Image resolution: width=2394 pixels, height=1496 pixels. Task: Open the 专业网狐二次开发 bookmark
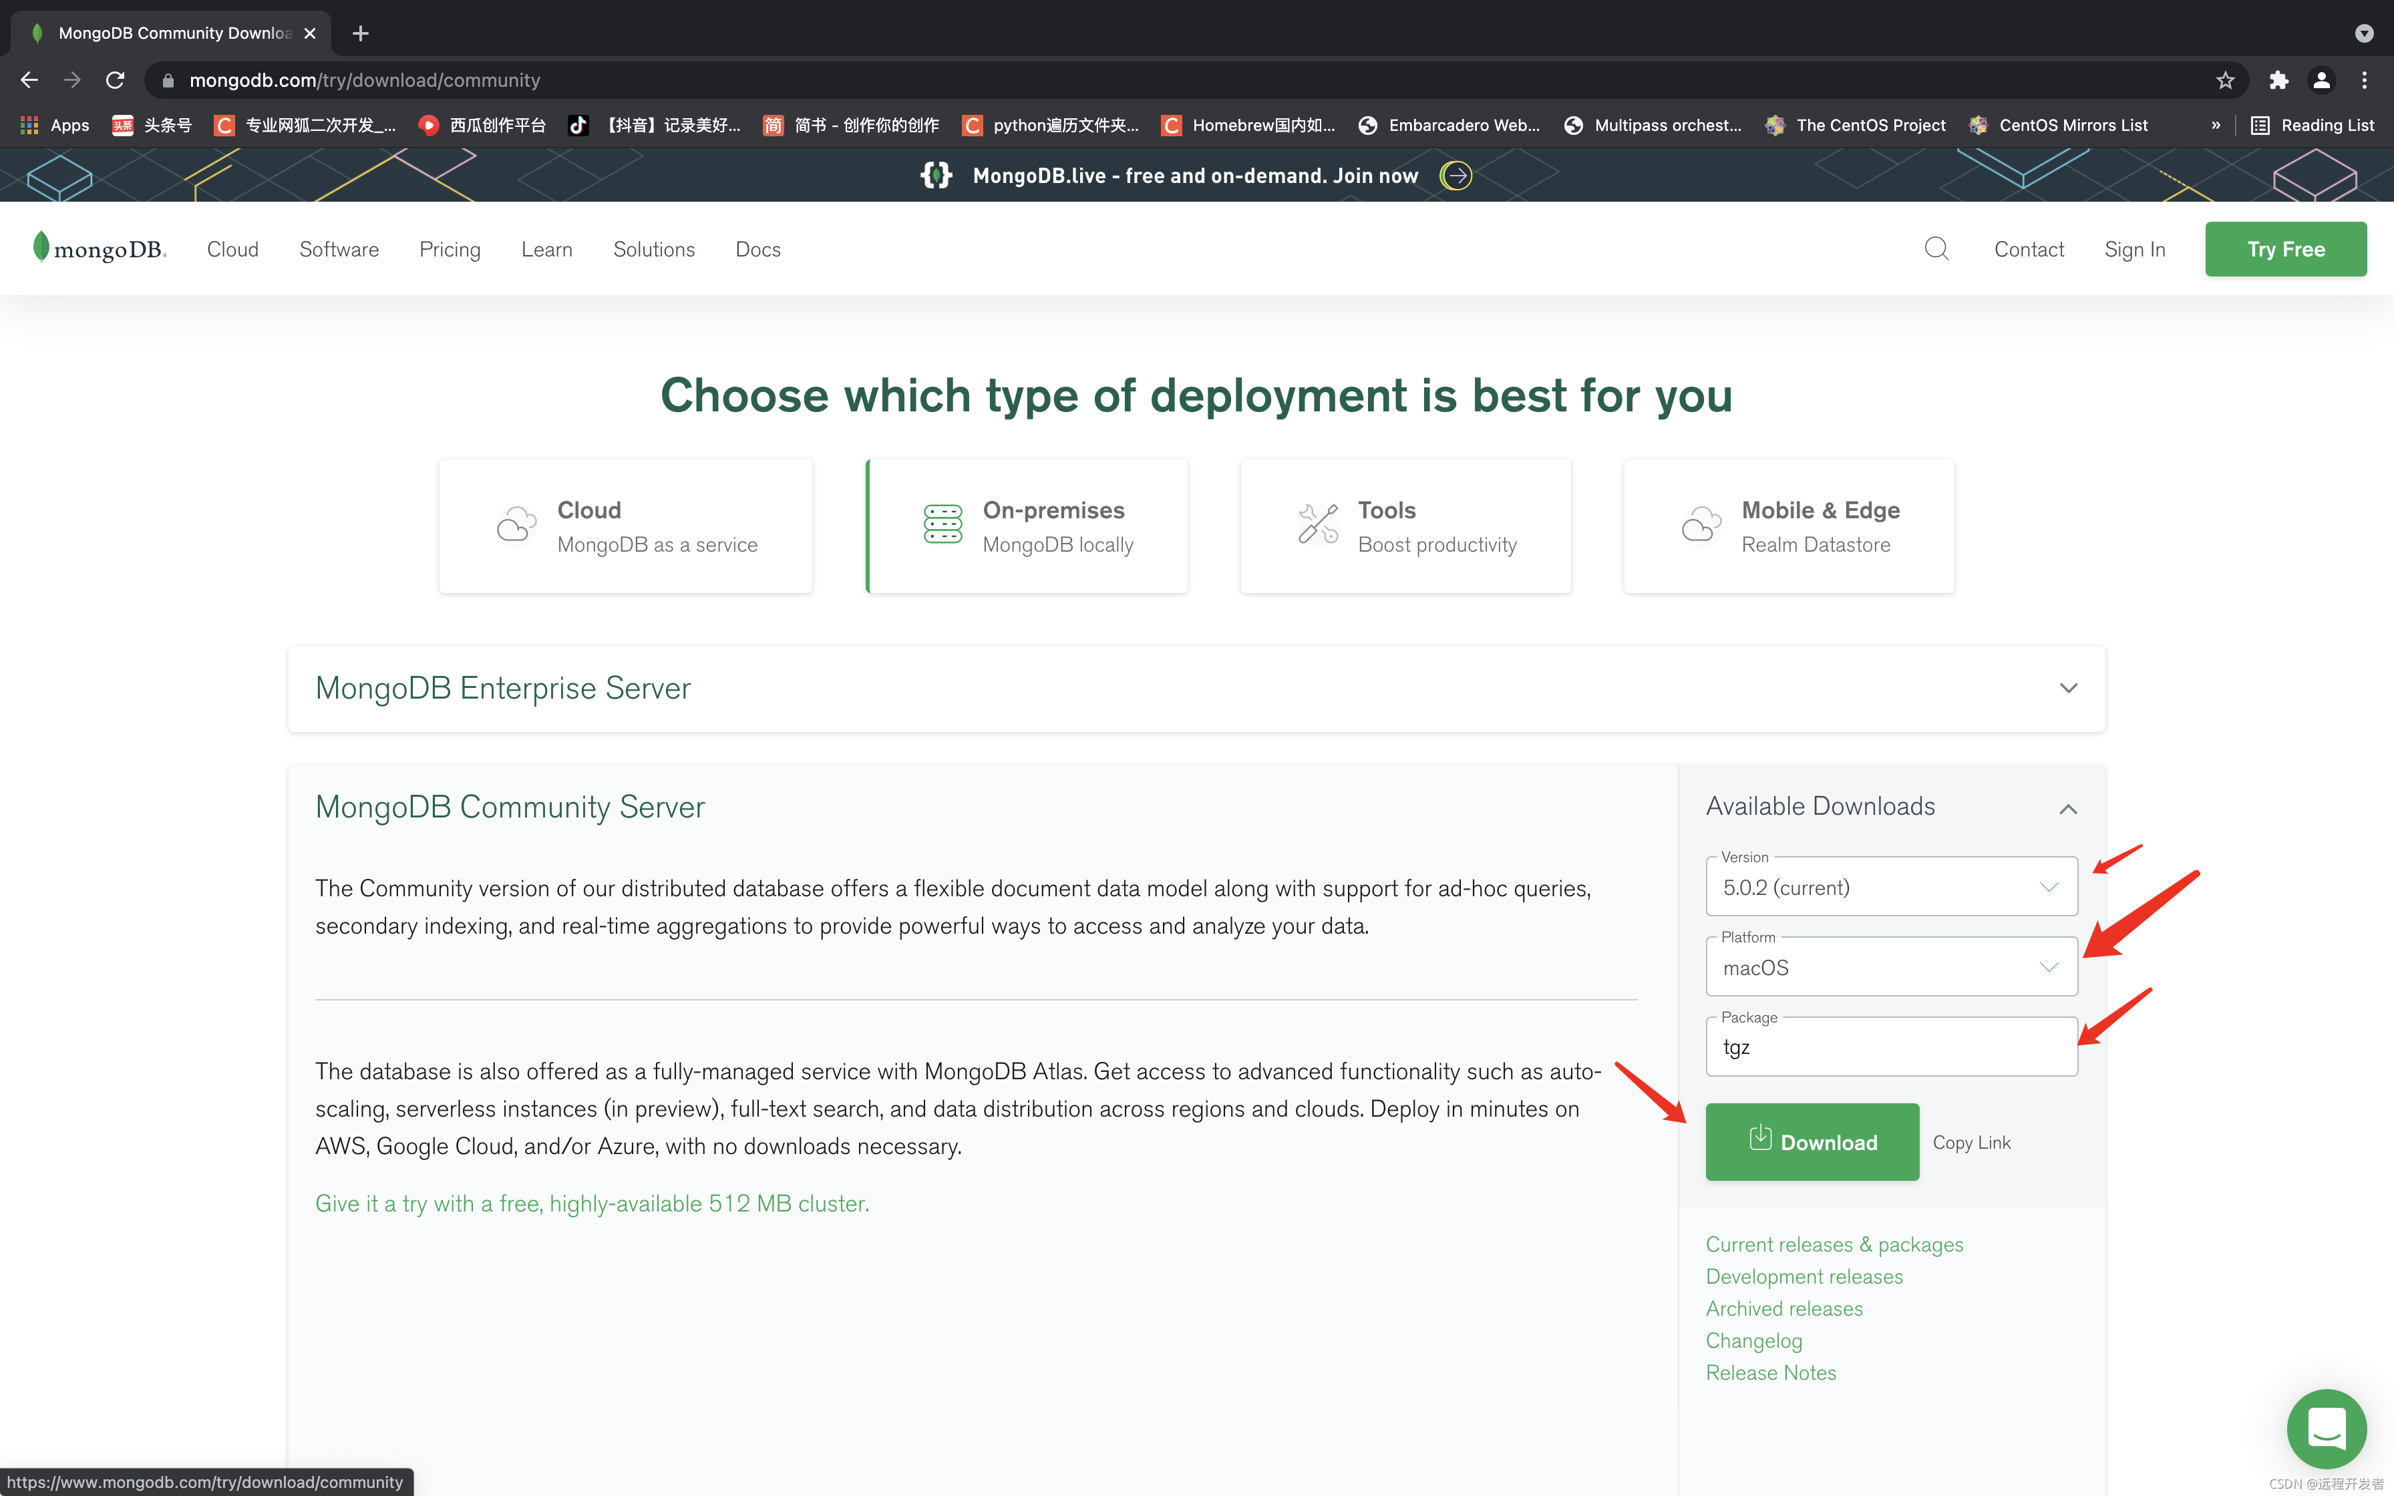305,126
